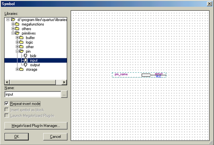The height and width of the screenshot is (145, 214).
Task: Click the libraries tree right scroll arrow
Action: [64, 82]
